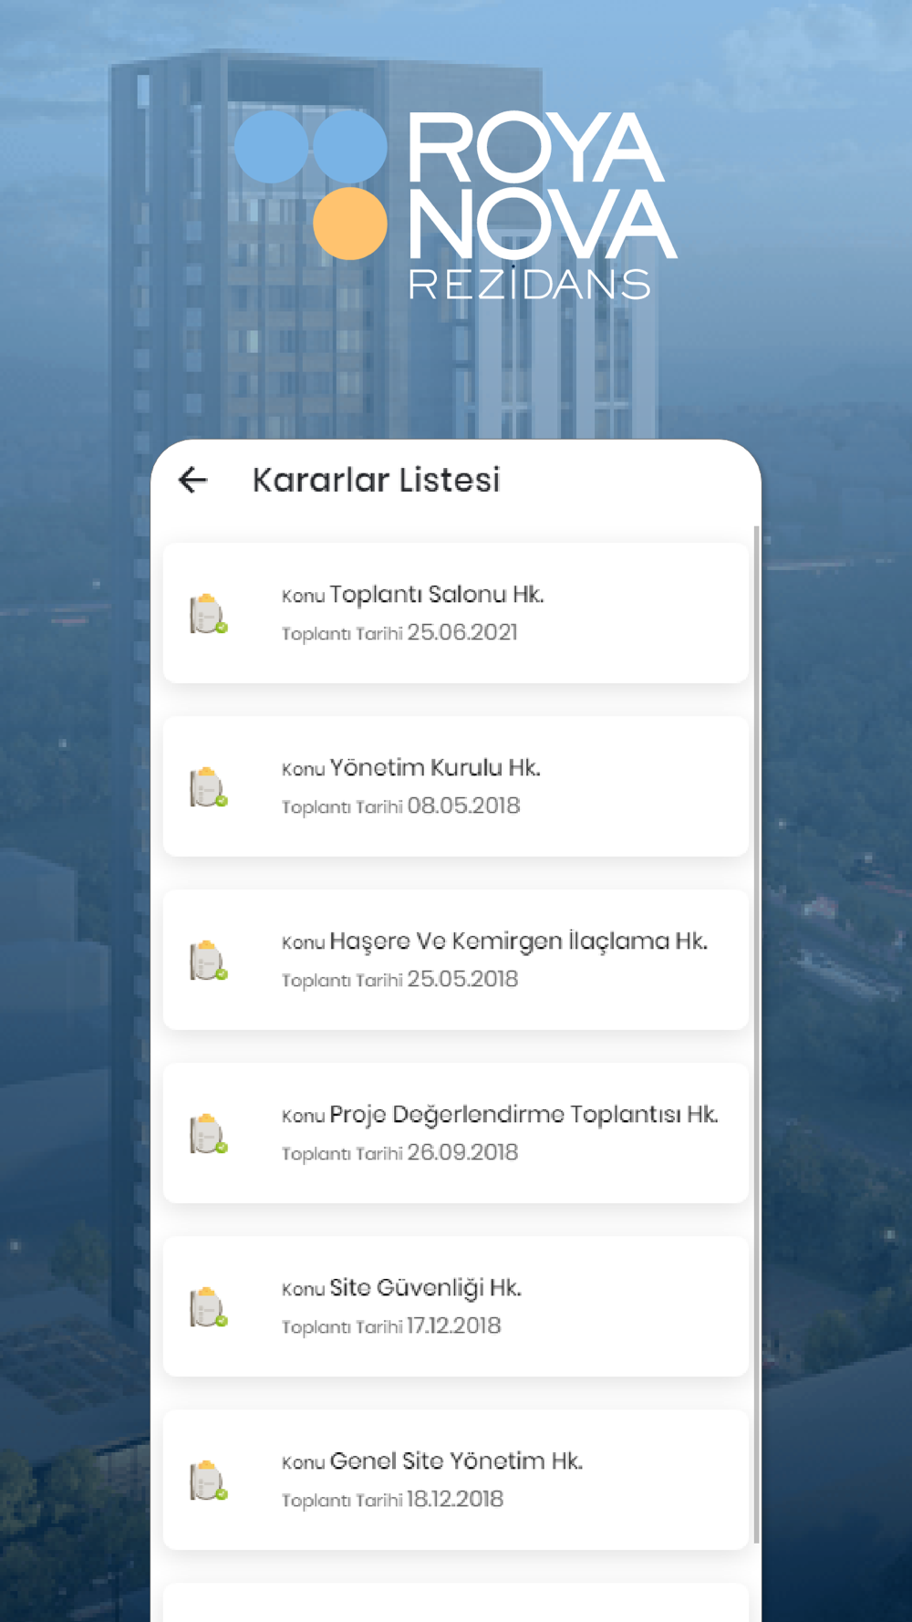Open the Yönetim Kurulu Hk. decision
The image size is (912, 1622).
pyautogui.click(x=455, y=786)
